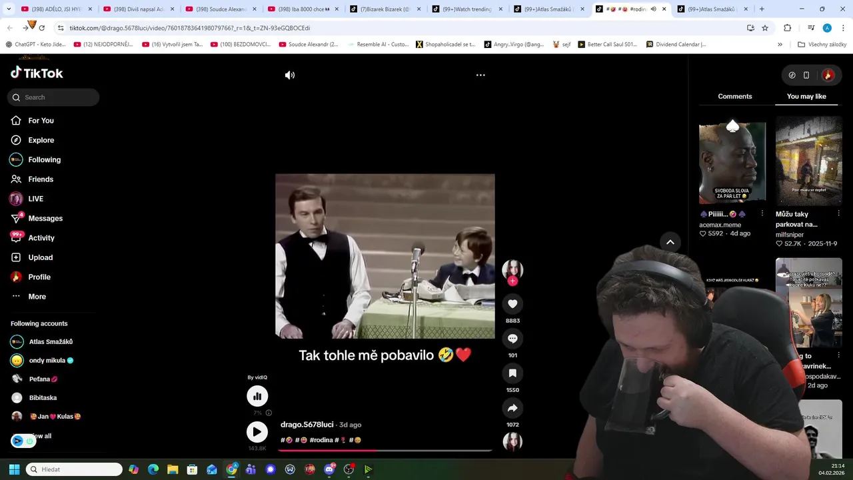
Task: Save the video with the bookmark icon
Action: point(512,373)
